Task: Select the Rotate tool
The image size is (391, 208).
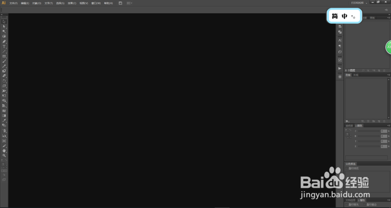Action: coord(4,81)
